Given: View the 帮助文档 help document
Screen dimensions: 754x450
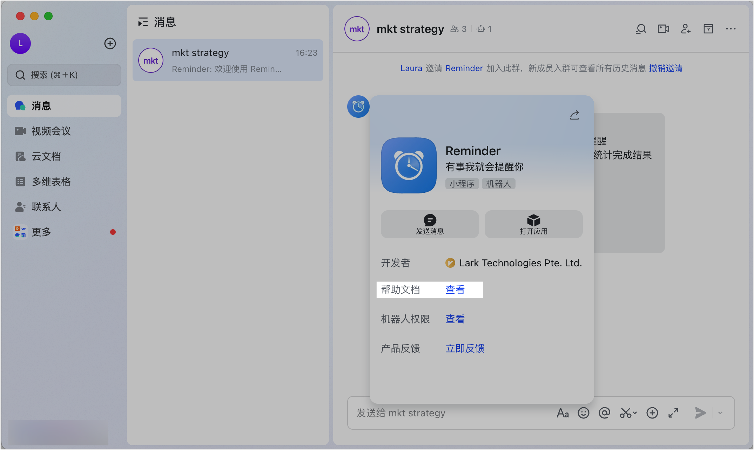Looking at the screenshot, I should pos(455,290).
